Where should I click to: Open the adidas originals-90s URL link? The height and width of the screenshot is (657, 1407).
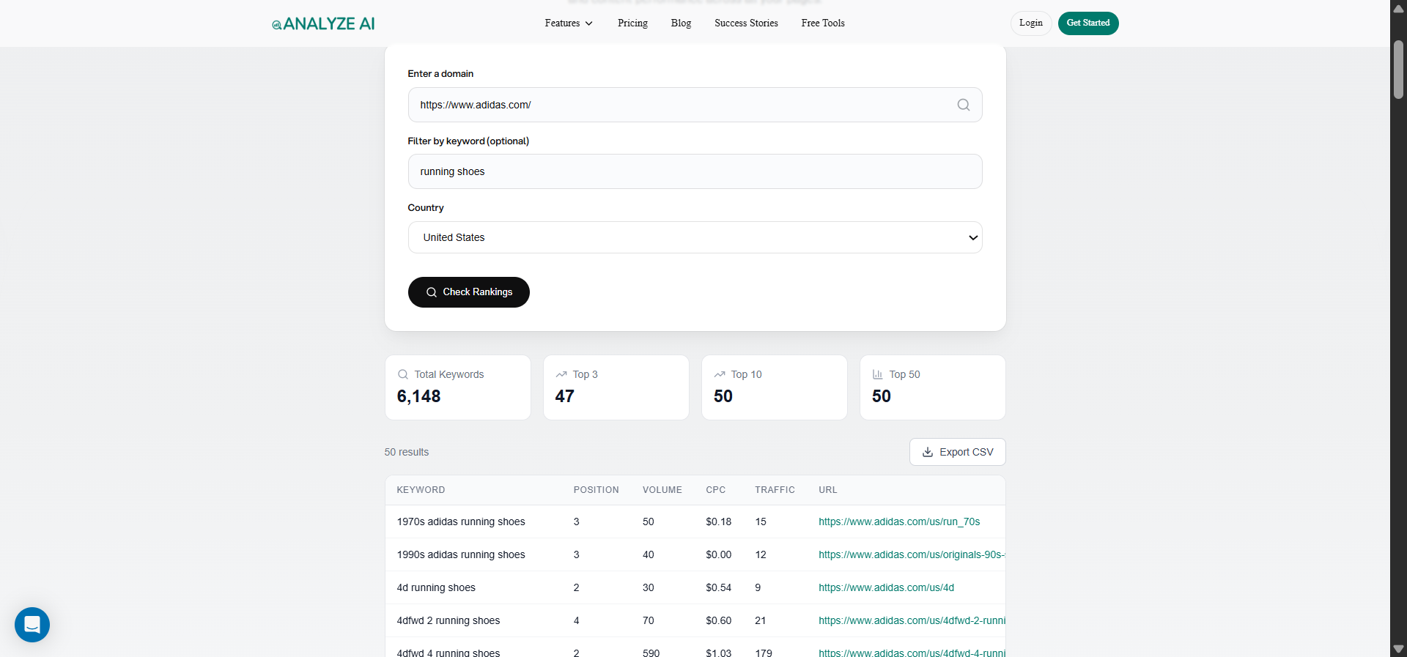point(912,554)
